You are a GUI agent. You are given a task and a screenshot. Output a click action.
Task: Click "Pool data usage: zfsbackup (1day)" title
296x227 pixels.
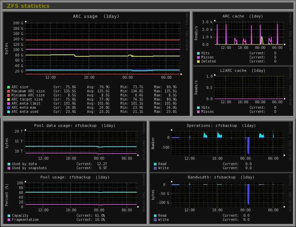tap(75, 126)
